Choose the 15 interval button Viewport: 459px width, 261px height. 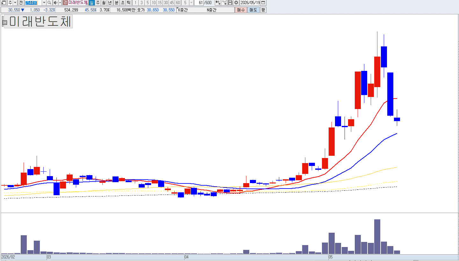160,3
